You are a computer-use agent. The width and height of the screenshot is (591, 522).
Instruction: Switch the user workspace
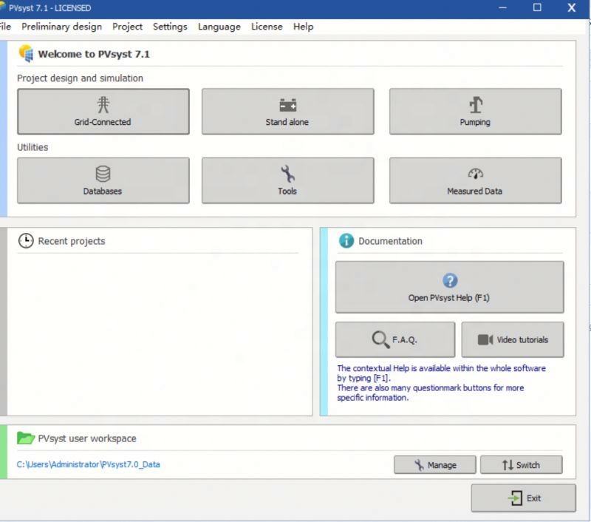click(x=521, y=465)
